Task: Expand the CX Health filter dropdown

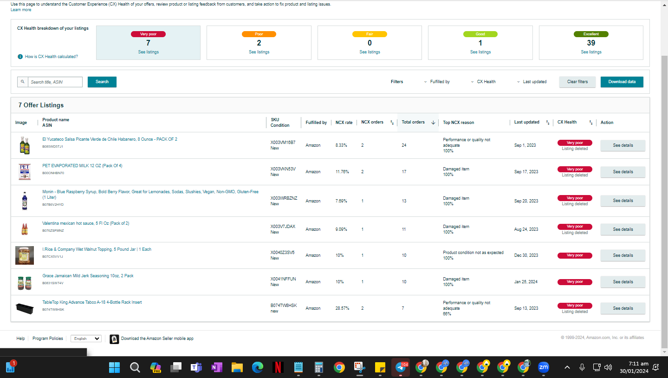Action: (483, 82)
